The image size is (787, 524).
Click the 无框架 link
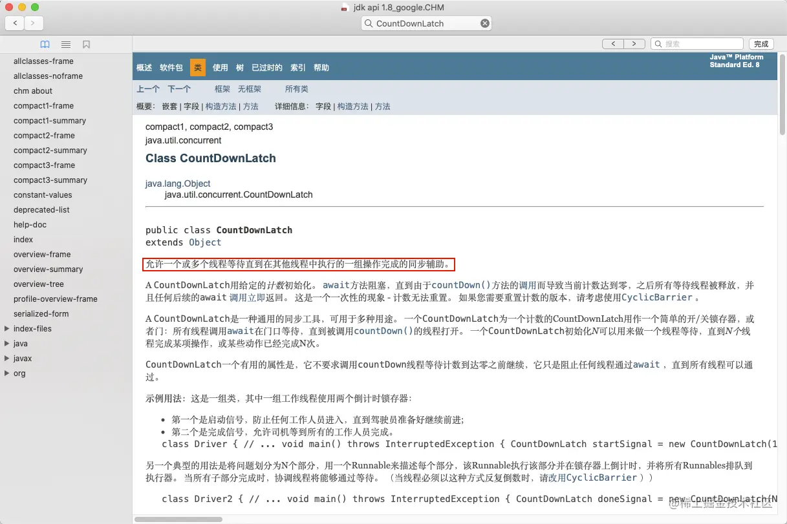pyautogui.click(x=250, y=89)
